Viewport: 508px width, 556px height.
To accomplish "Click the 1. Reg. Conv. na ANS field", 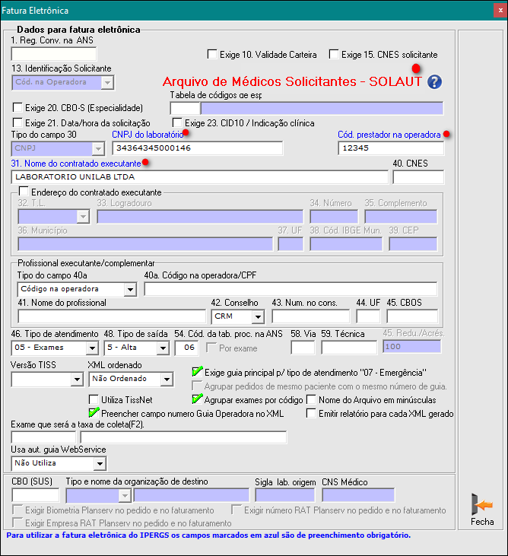I will [54, 54].
